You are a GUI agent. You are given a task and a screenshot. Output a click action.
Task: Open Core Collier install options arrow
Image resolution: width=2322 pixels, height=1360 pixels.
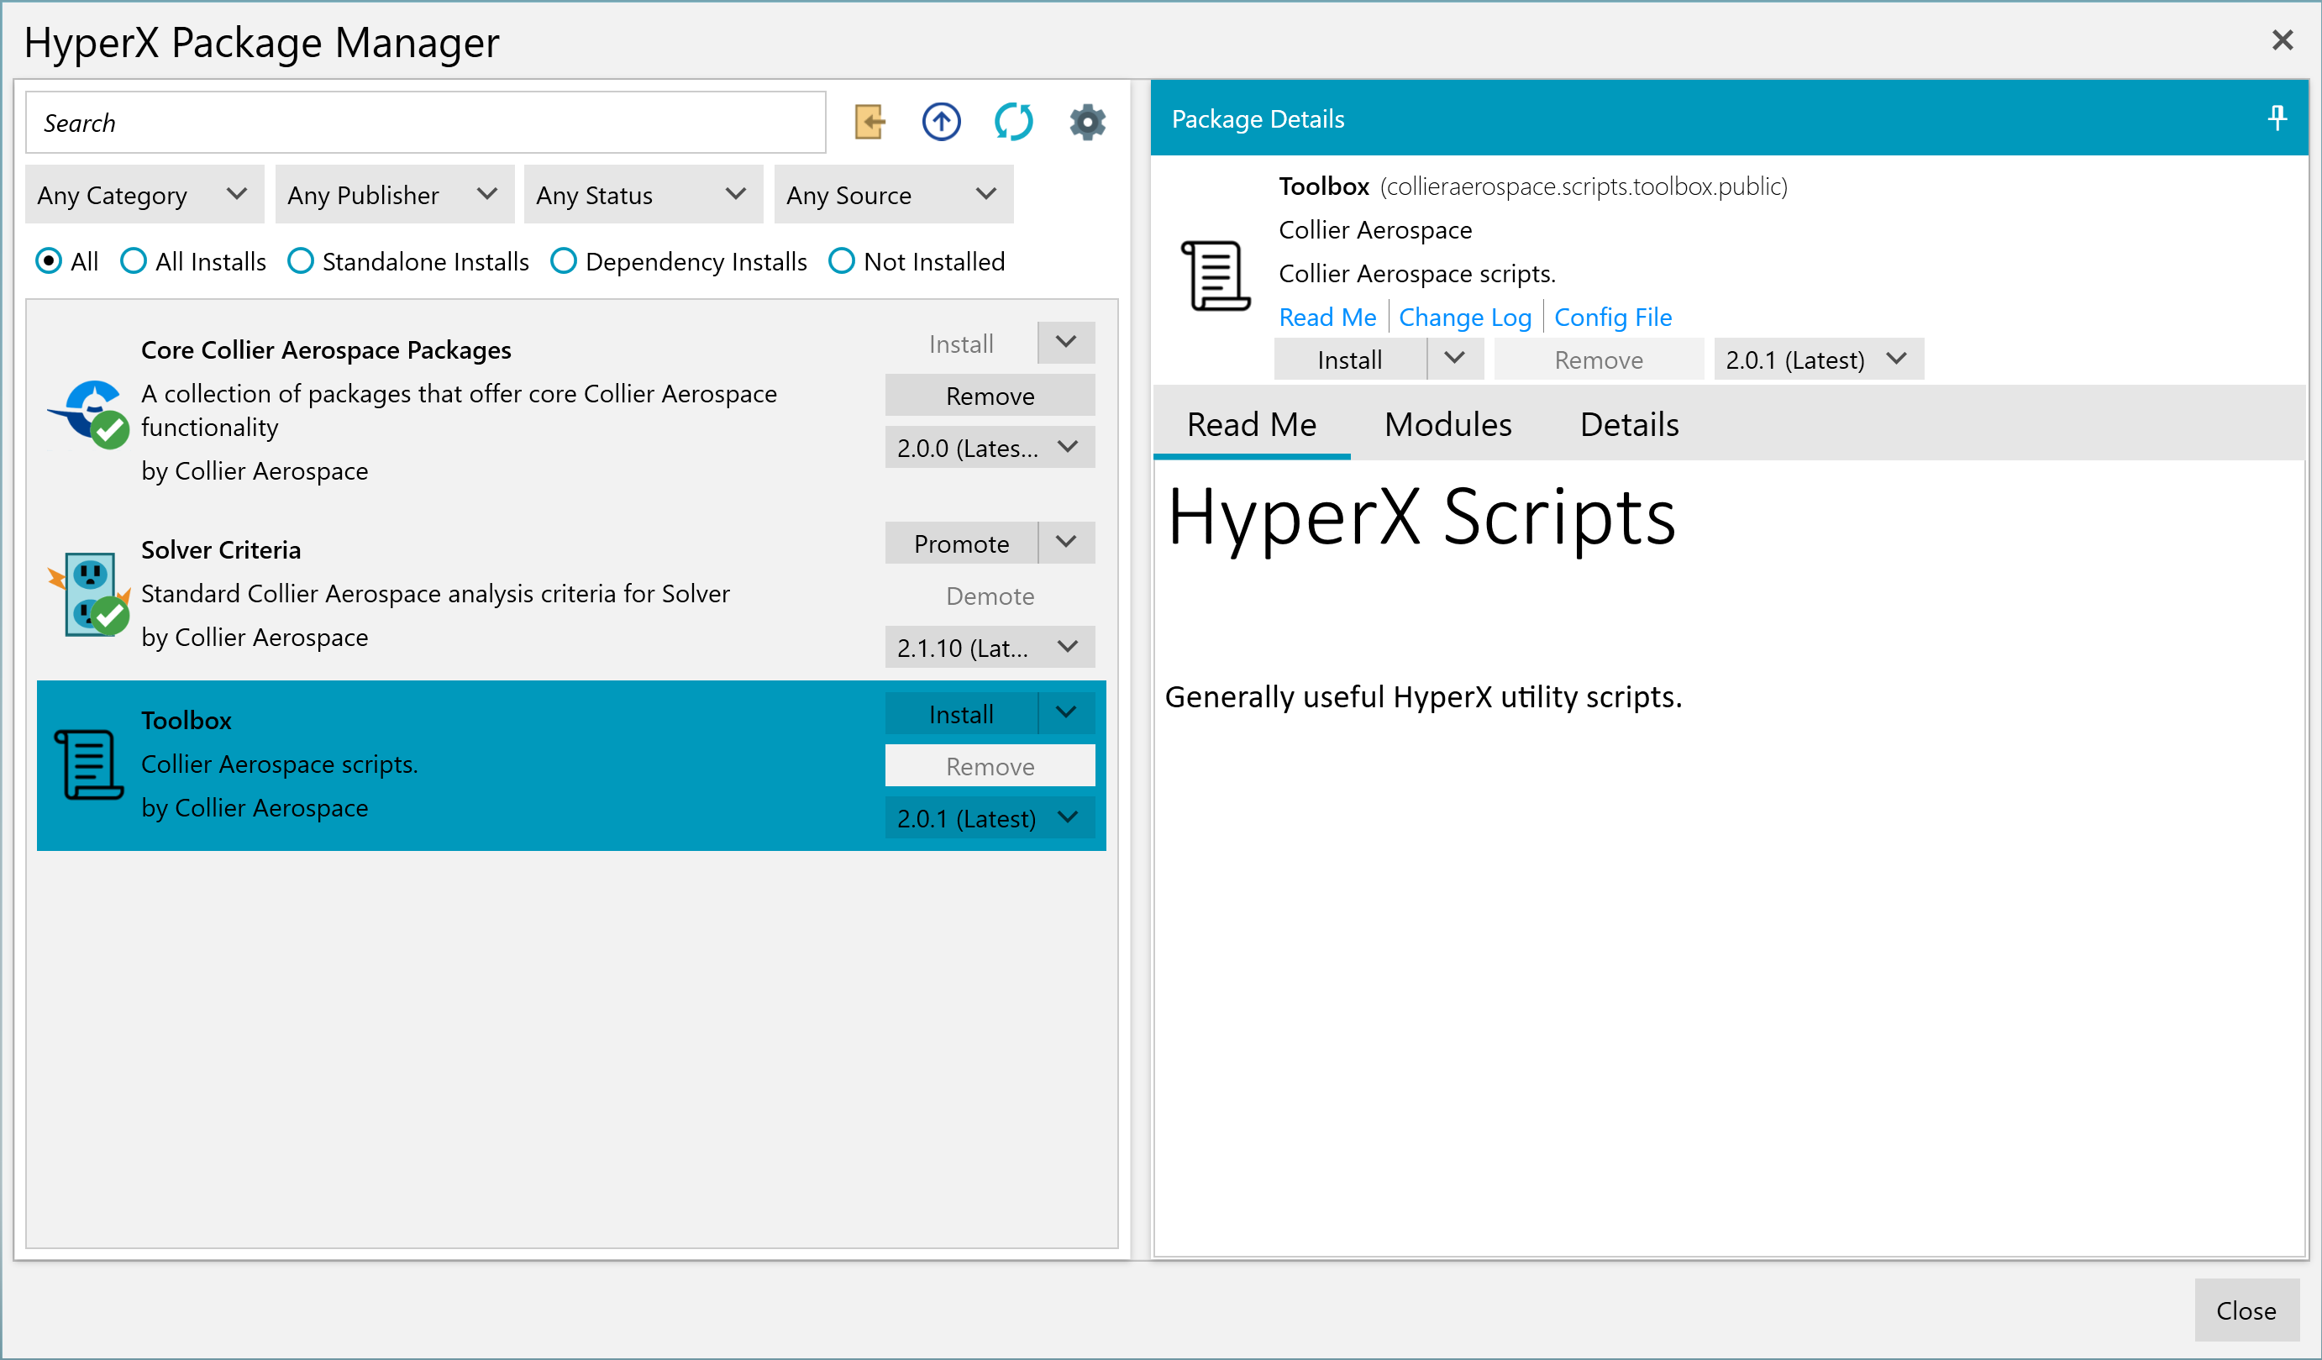(1066, 343)
